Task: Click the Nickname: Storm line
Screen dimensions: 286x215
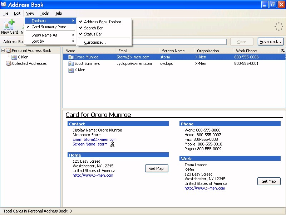Action: click(x=87, y=135)
